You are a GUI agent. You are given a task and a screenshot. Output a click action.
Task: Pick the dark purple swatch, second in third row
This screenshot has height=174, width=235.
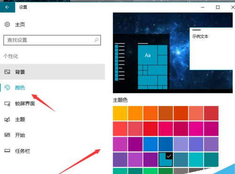point(135,144)
